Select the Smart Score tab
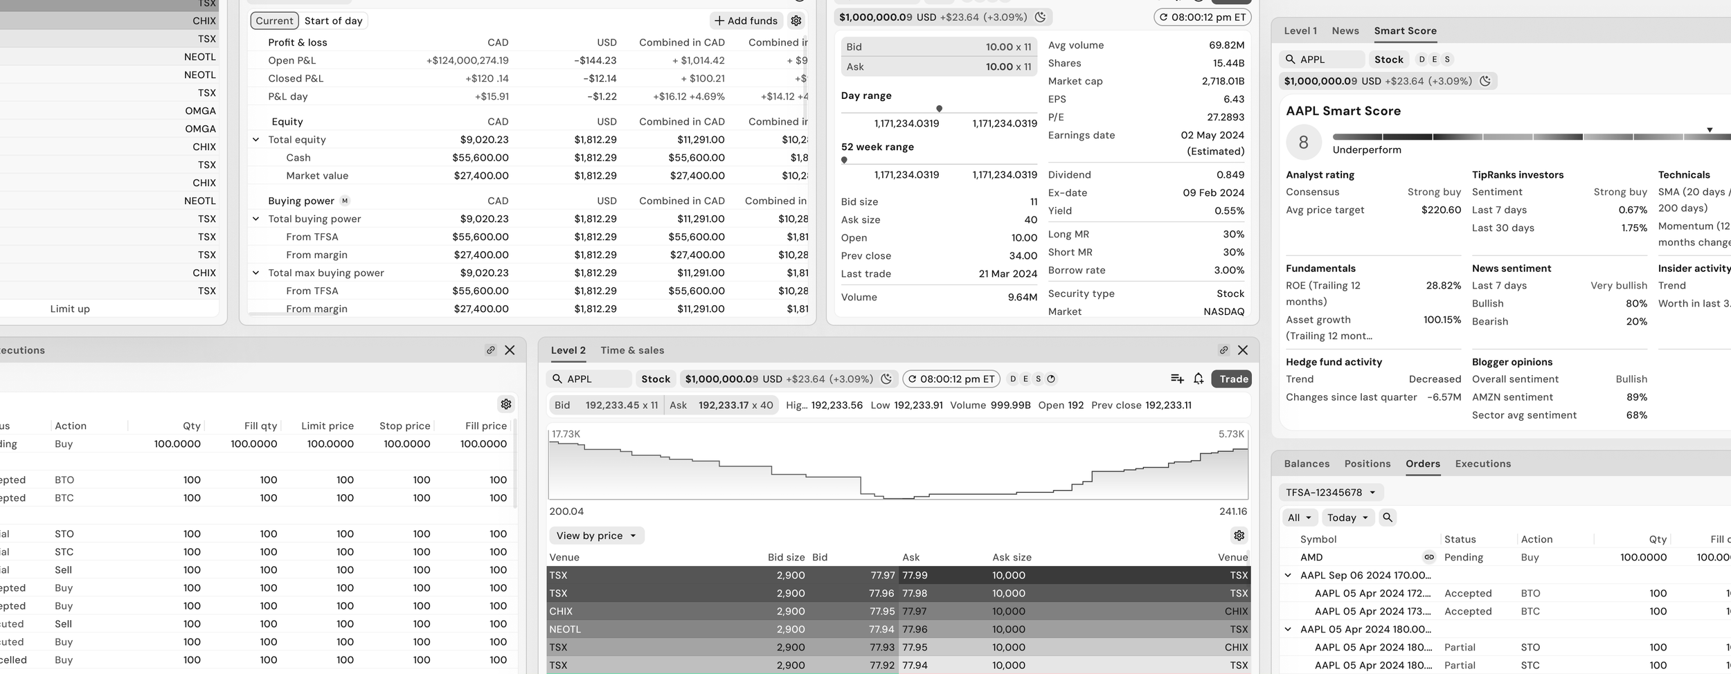The height and width of the screenshot is (674, 1731). [x=1406, y=30]
